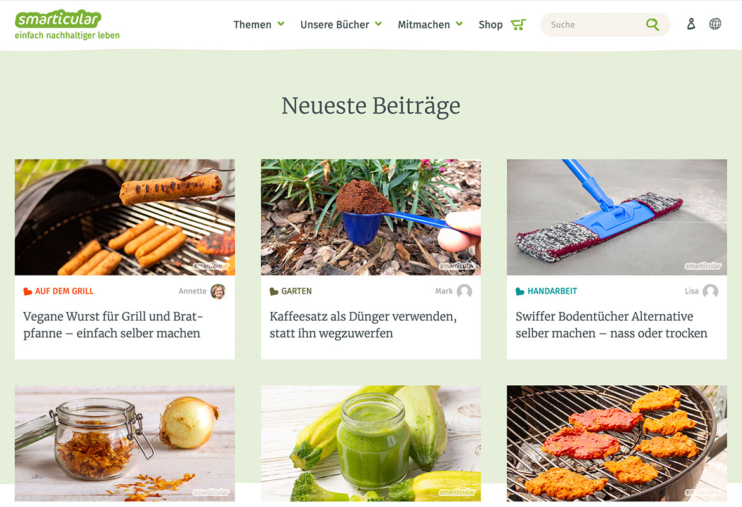Viewport: 742px width, 507px height.
Task: Open the language globe icon
Action: pos(715,23)
